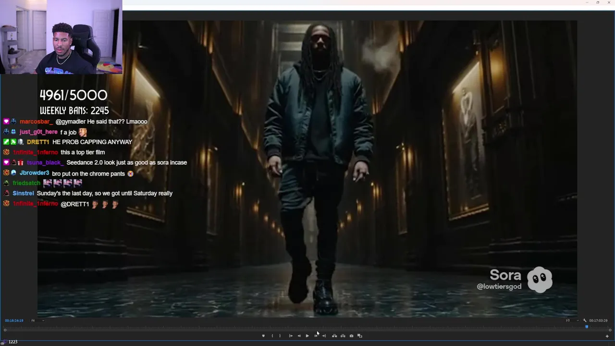Open the Fit zoom level dropdown
This screenshot has height=346, width=615.
tap(37, 321)
